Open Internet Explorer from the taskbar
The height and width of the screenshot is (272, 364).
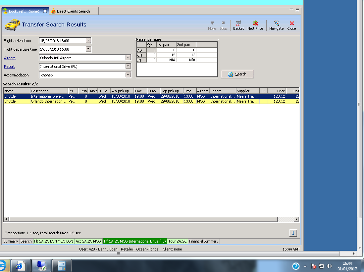[21, 266]
